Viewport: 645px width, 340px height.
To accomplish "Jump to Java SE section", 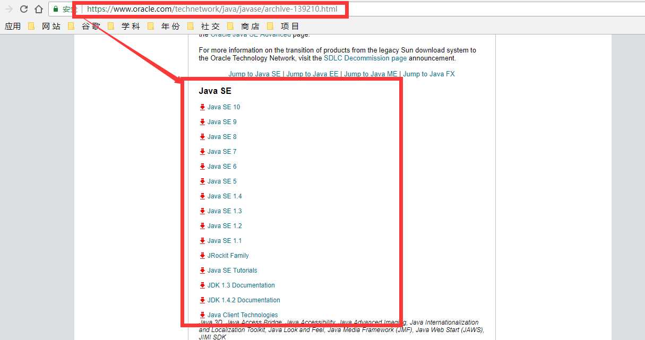I will (x=254, y=74).
